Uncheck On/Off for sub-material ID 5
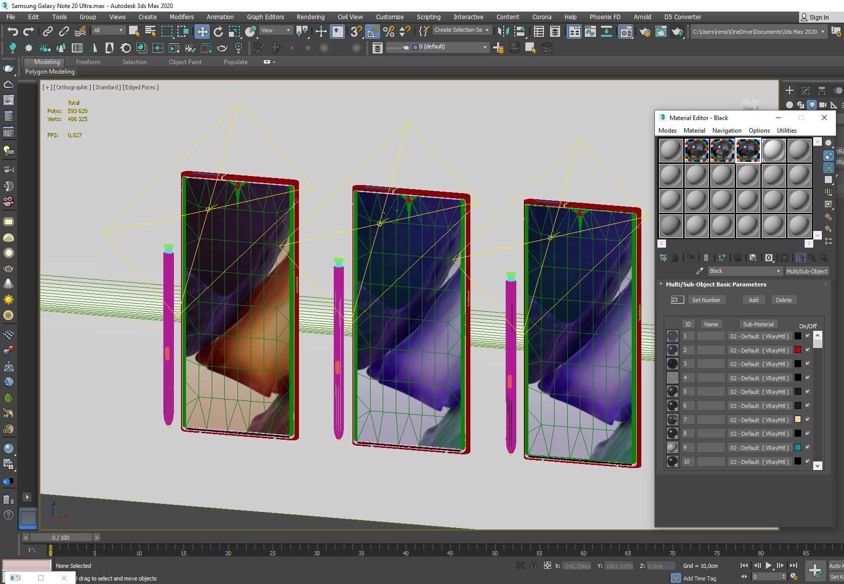Screen dimensions: 844x584 click(807, 391)
